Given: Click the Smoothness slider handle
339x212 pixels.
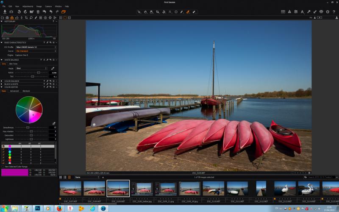Looking at the screenshot, I should 28,128.
